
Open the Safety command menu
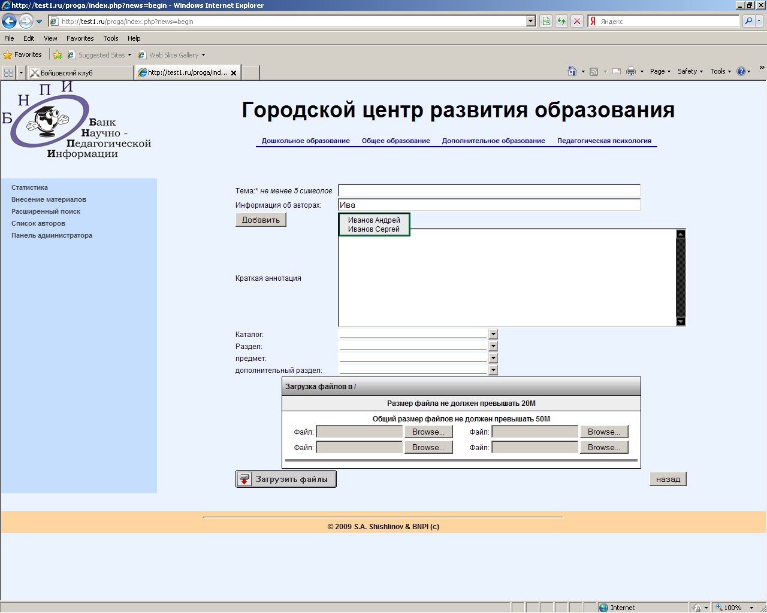690,71
